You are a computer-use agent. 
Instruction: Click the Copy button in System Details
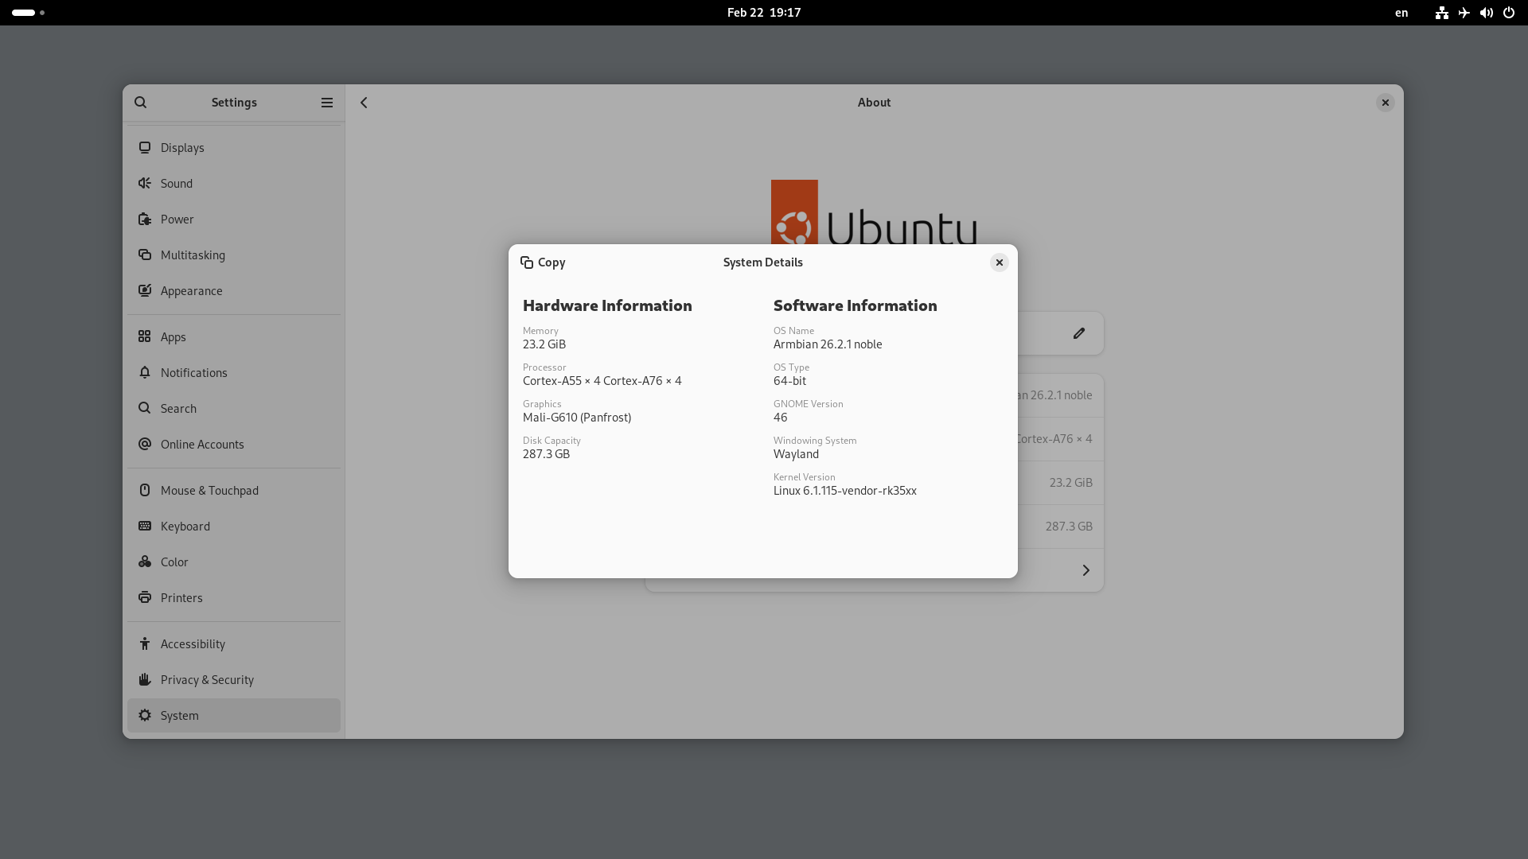[x=543, y=262]
